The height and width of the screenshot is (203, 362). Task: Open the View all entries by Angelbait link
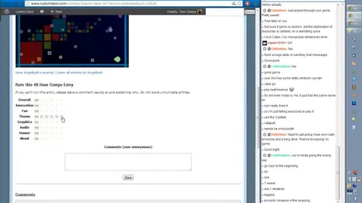80,73
